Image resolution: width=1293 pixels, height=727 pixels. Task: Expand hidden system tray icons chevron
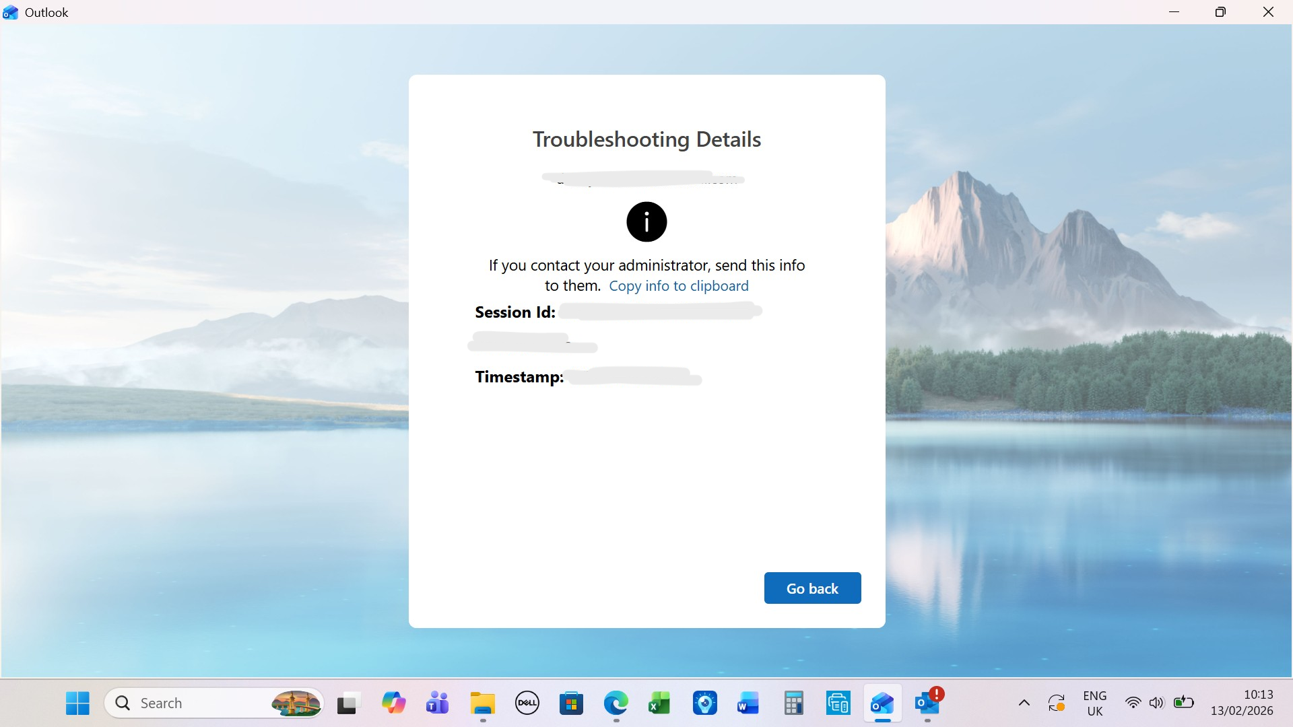(x=1024, y=703)
